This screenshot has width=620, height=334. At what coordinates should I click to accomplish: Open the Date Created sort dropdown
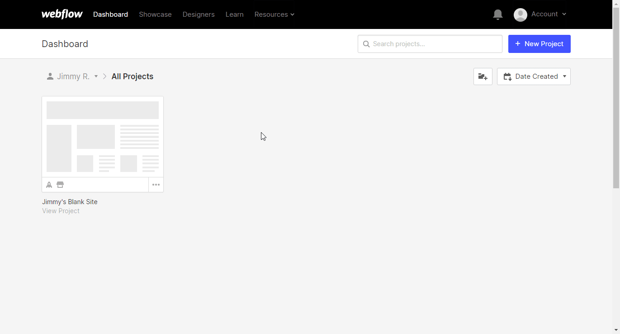[534, 76]
